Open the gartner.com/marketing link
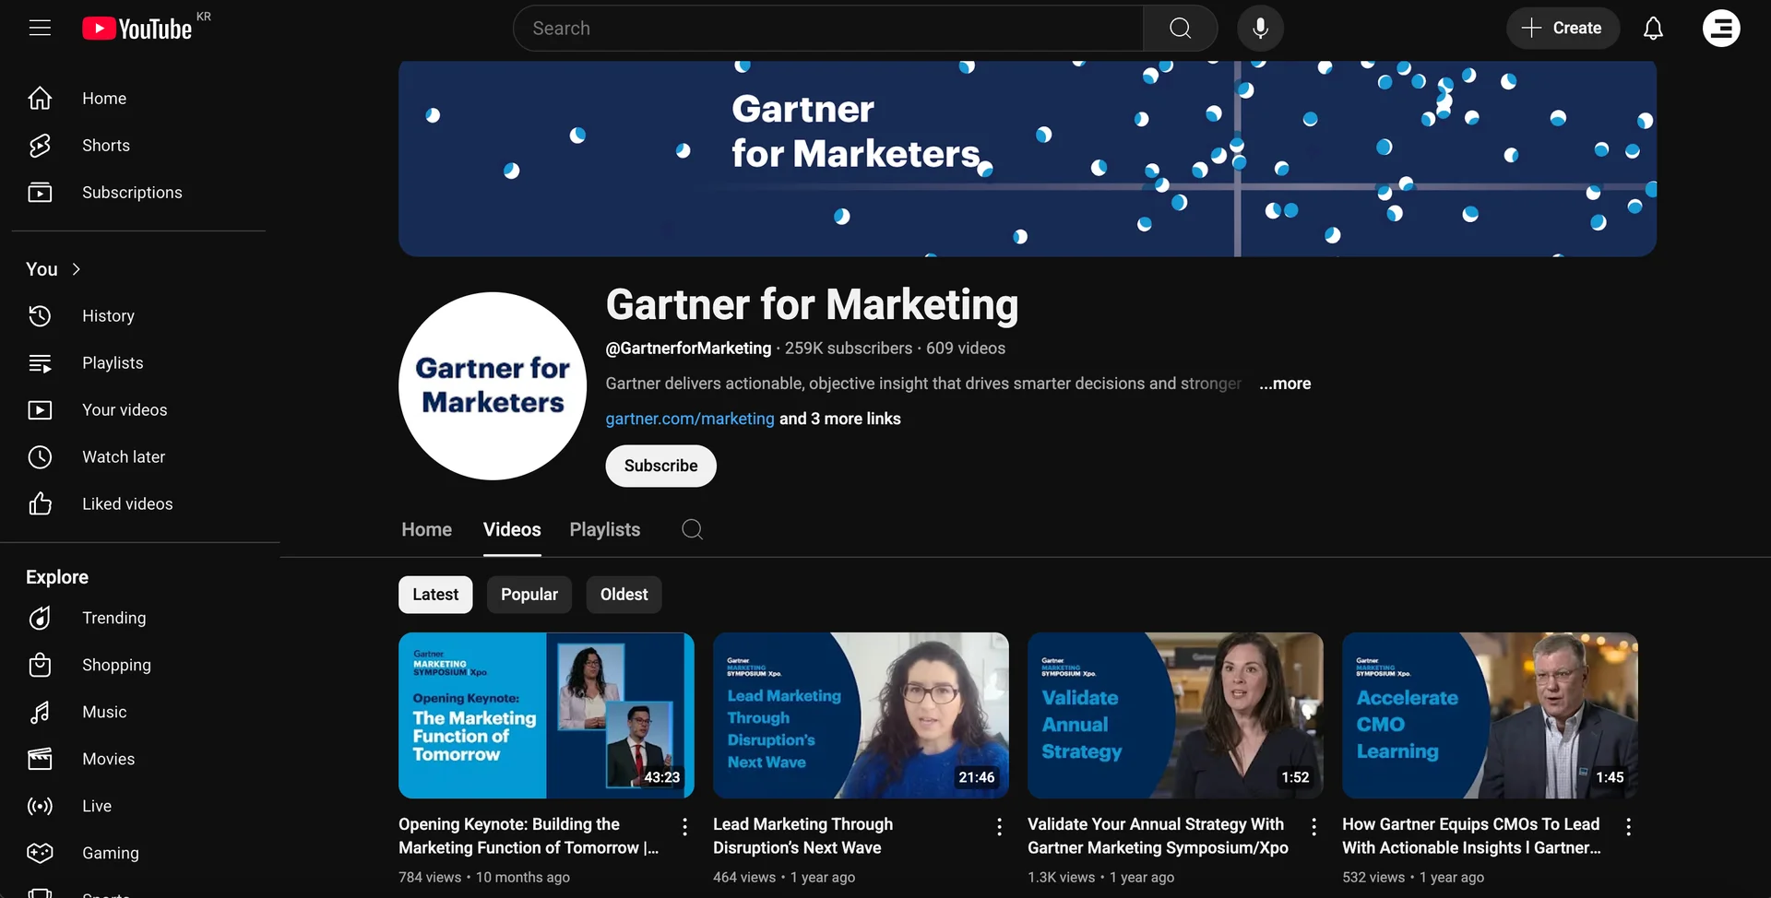The image size is (1771, 898). click(689, 419)
